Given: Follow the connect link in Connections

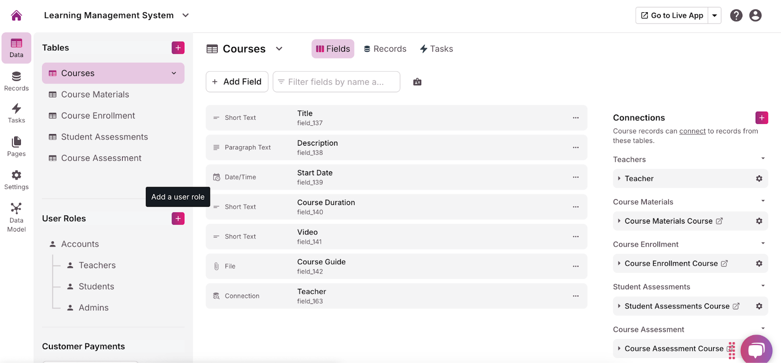Looking at the screenshot, I should click(692, 131).
